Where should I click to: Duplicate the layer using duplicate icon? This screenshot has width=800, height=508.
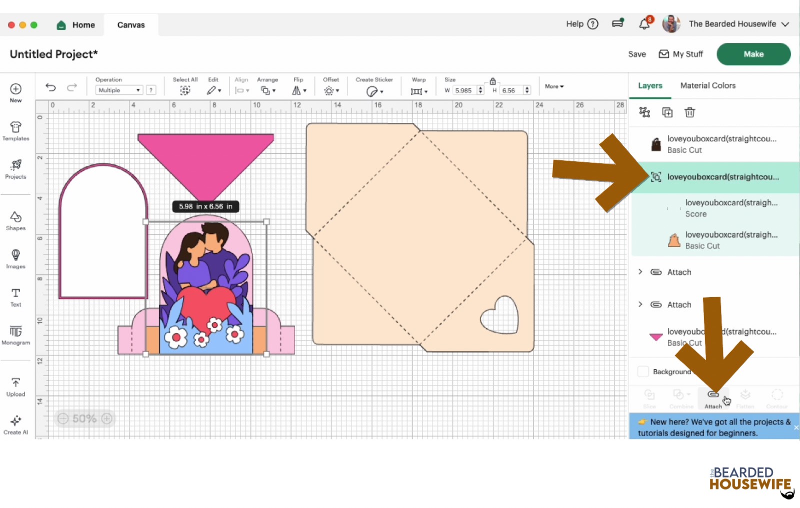[x=667, y=112]
